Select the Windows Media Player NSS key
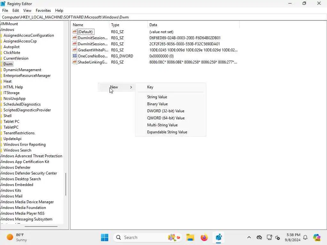327x245 pixels. pyautogui.click(x=22, y=213)
